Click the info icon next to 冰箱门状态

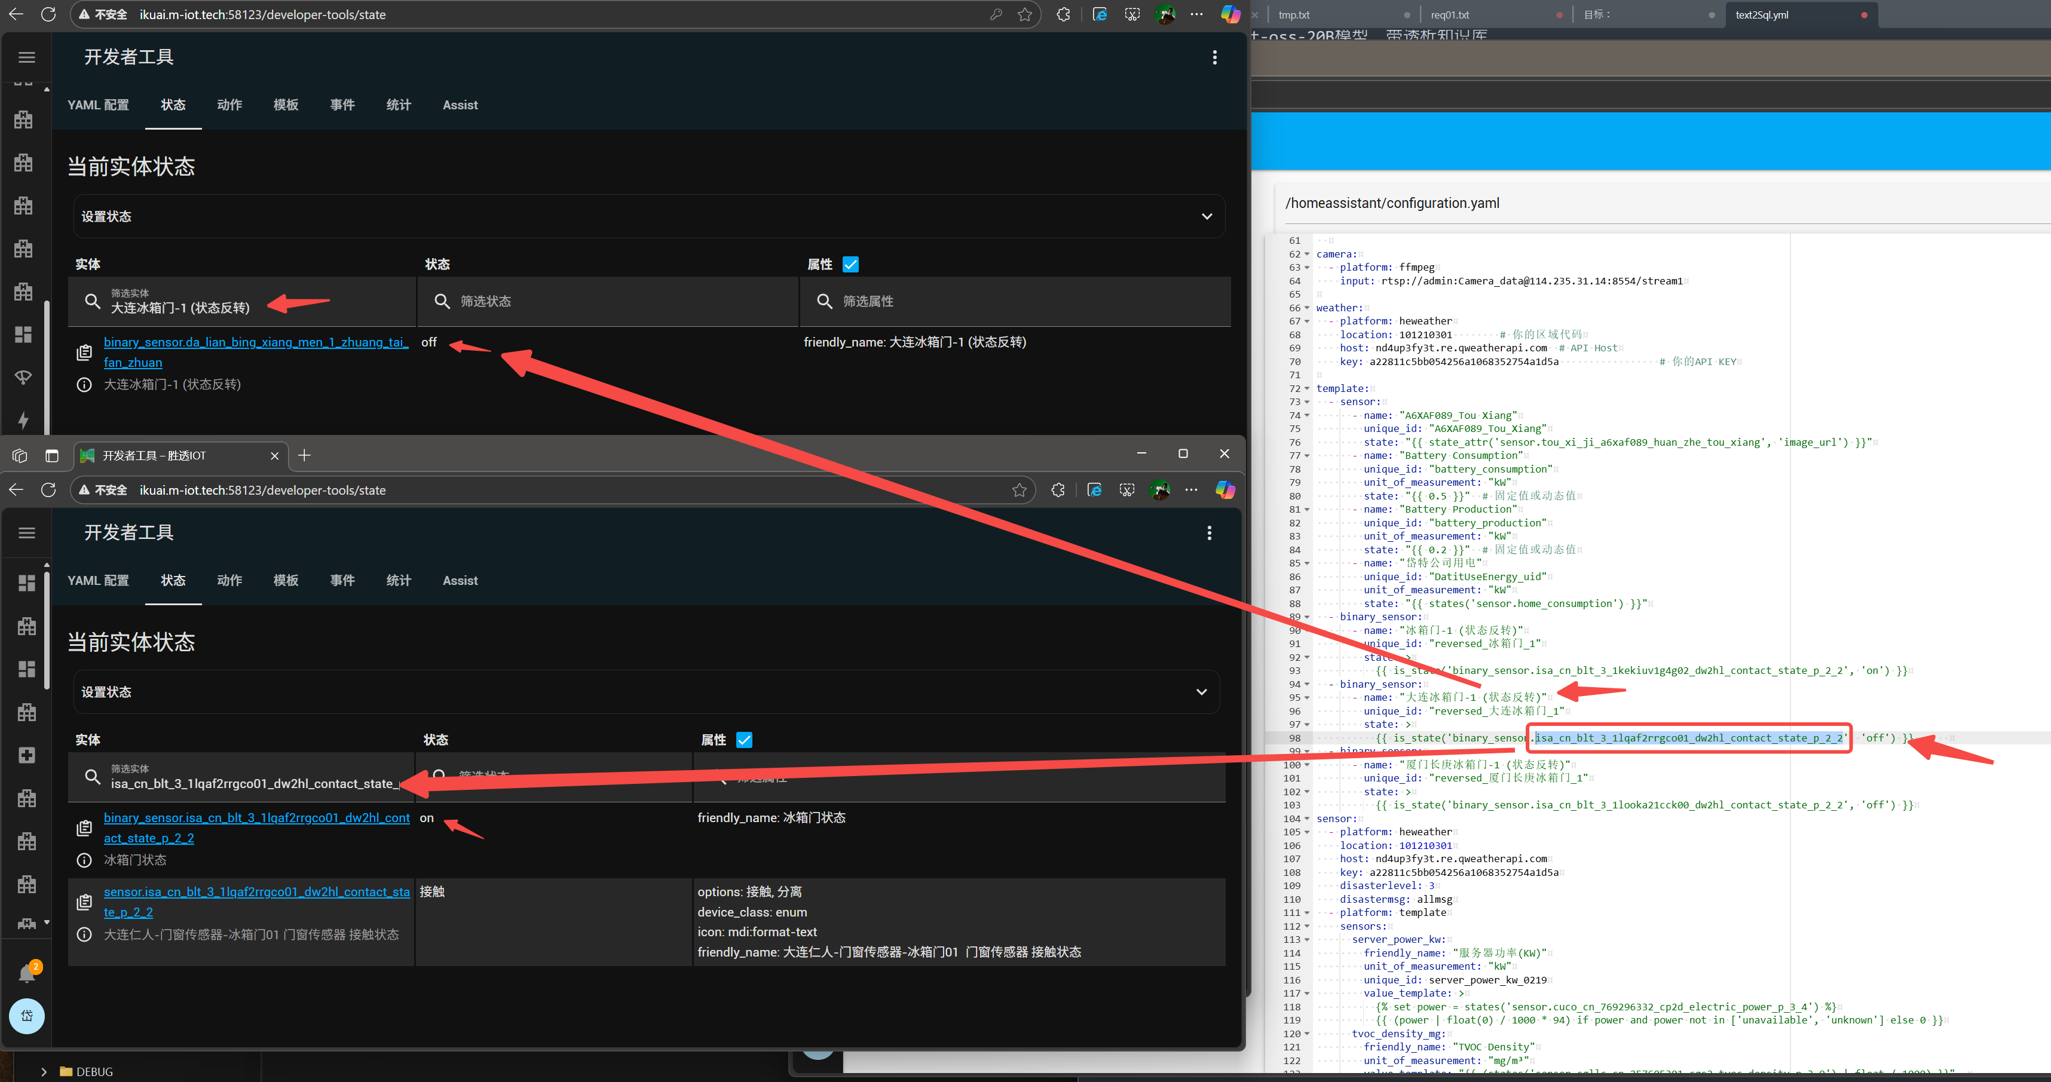(84, 860)
